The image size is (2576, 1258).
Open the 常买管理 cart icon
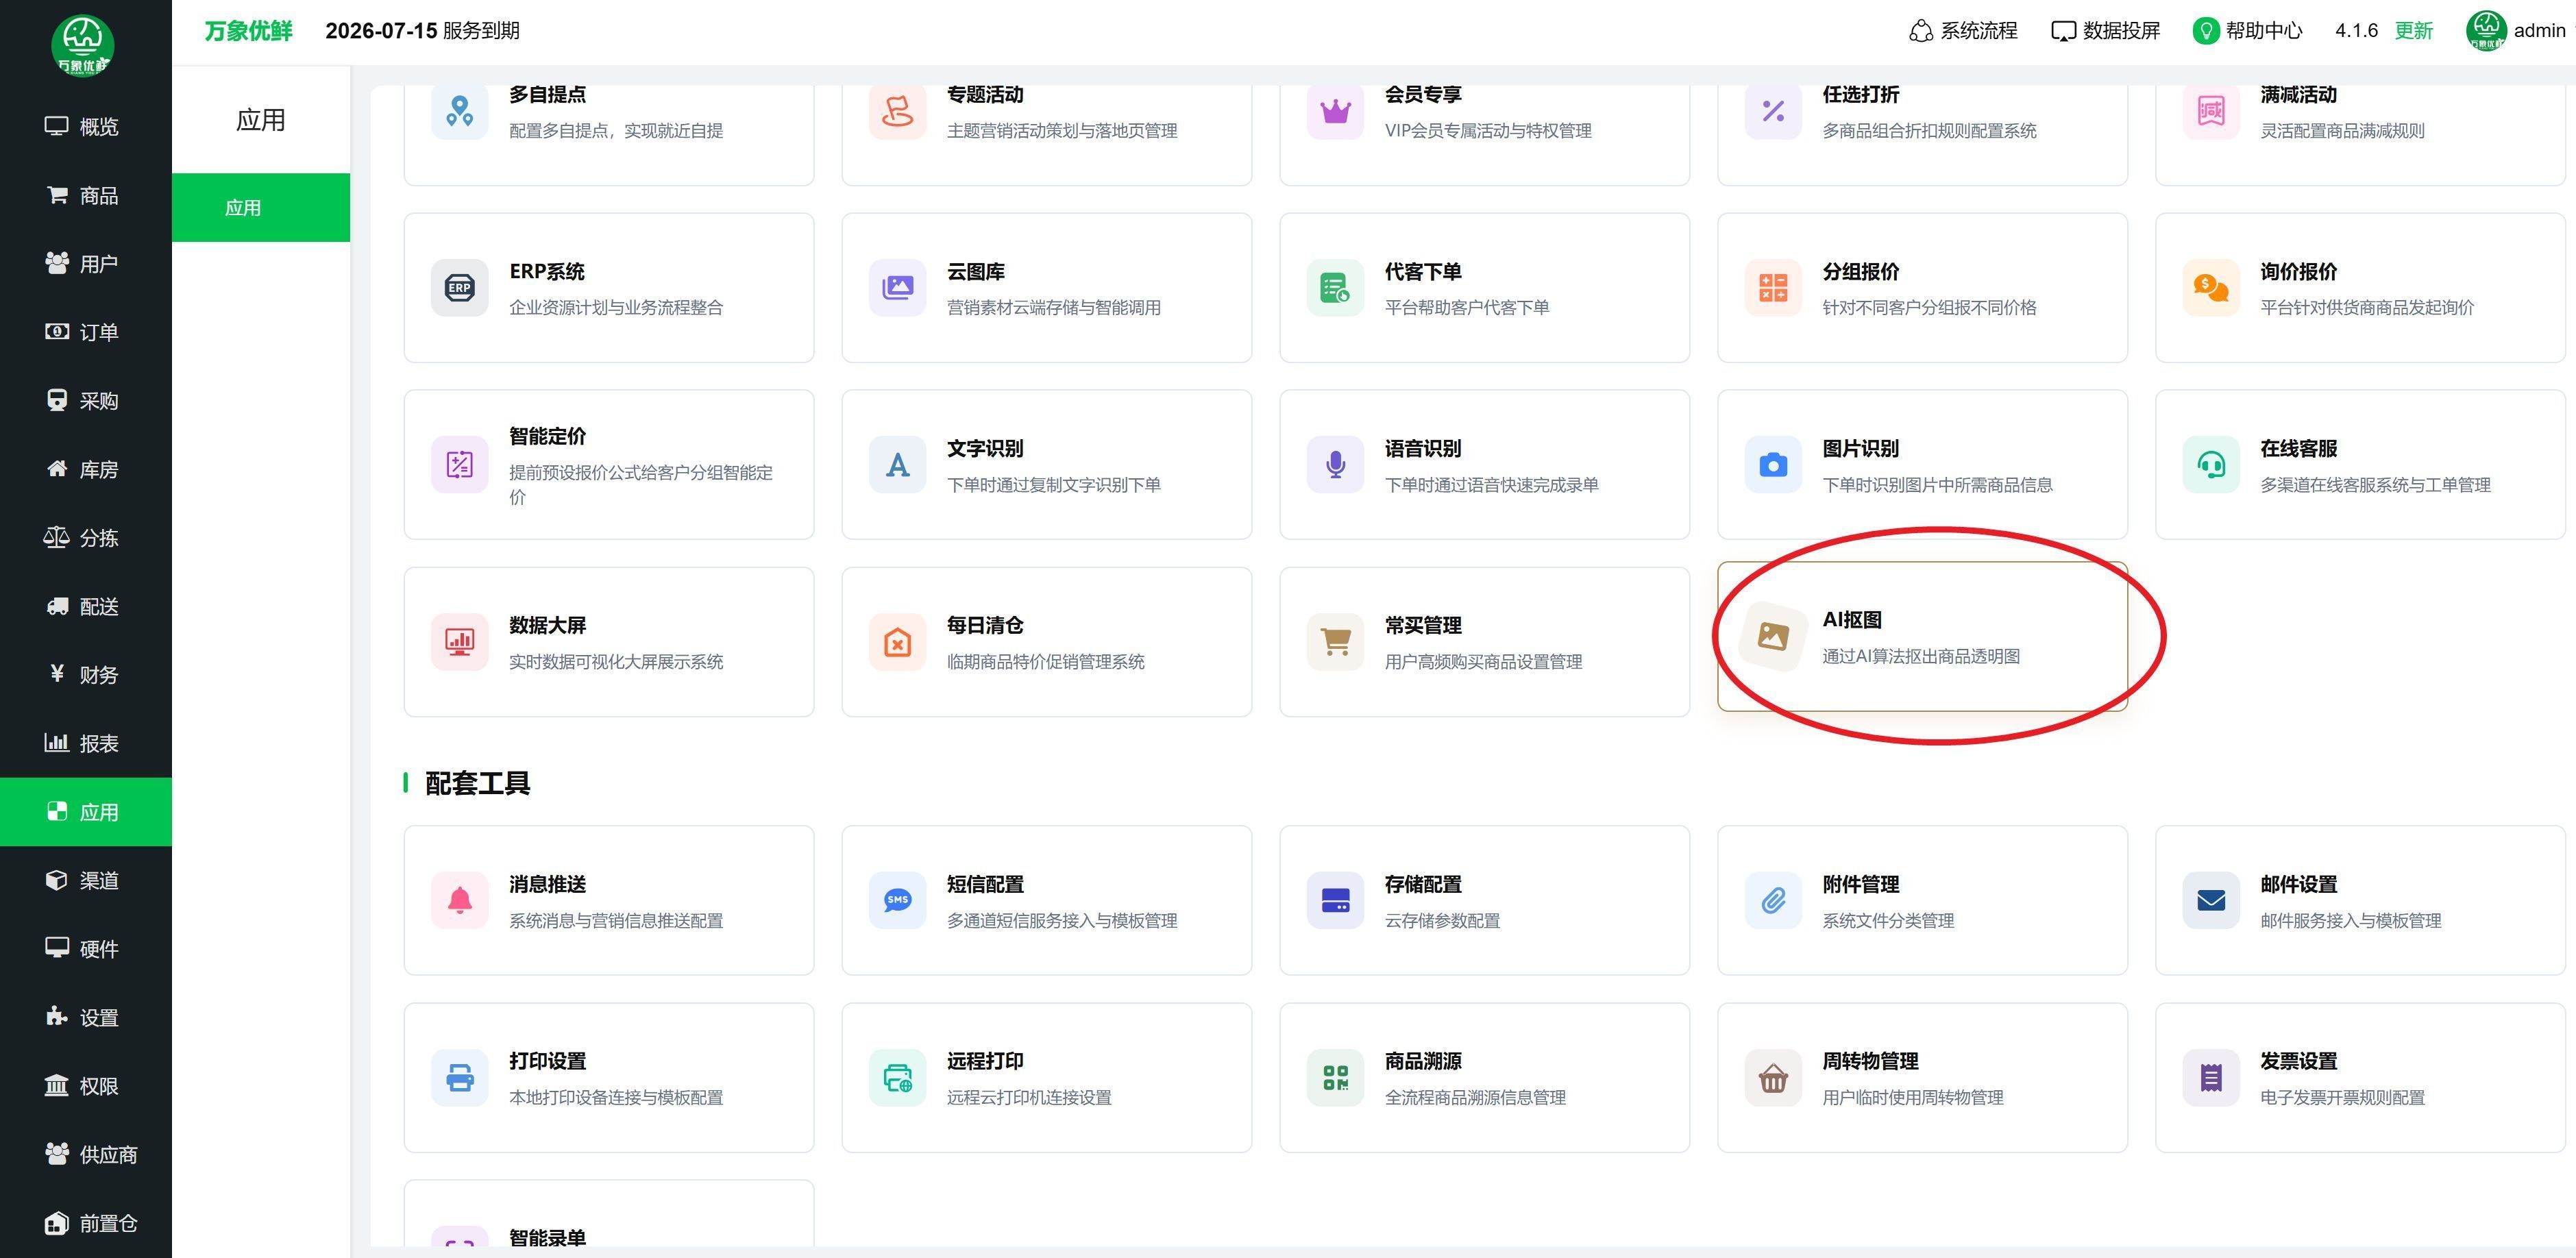1335,642
